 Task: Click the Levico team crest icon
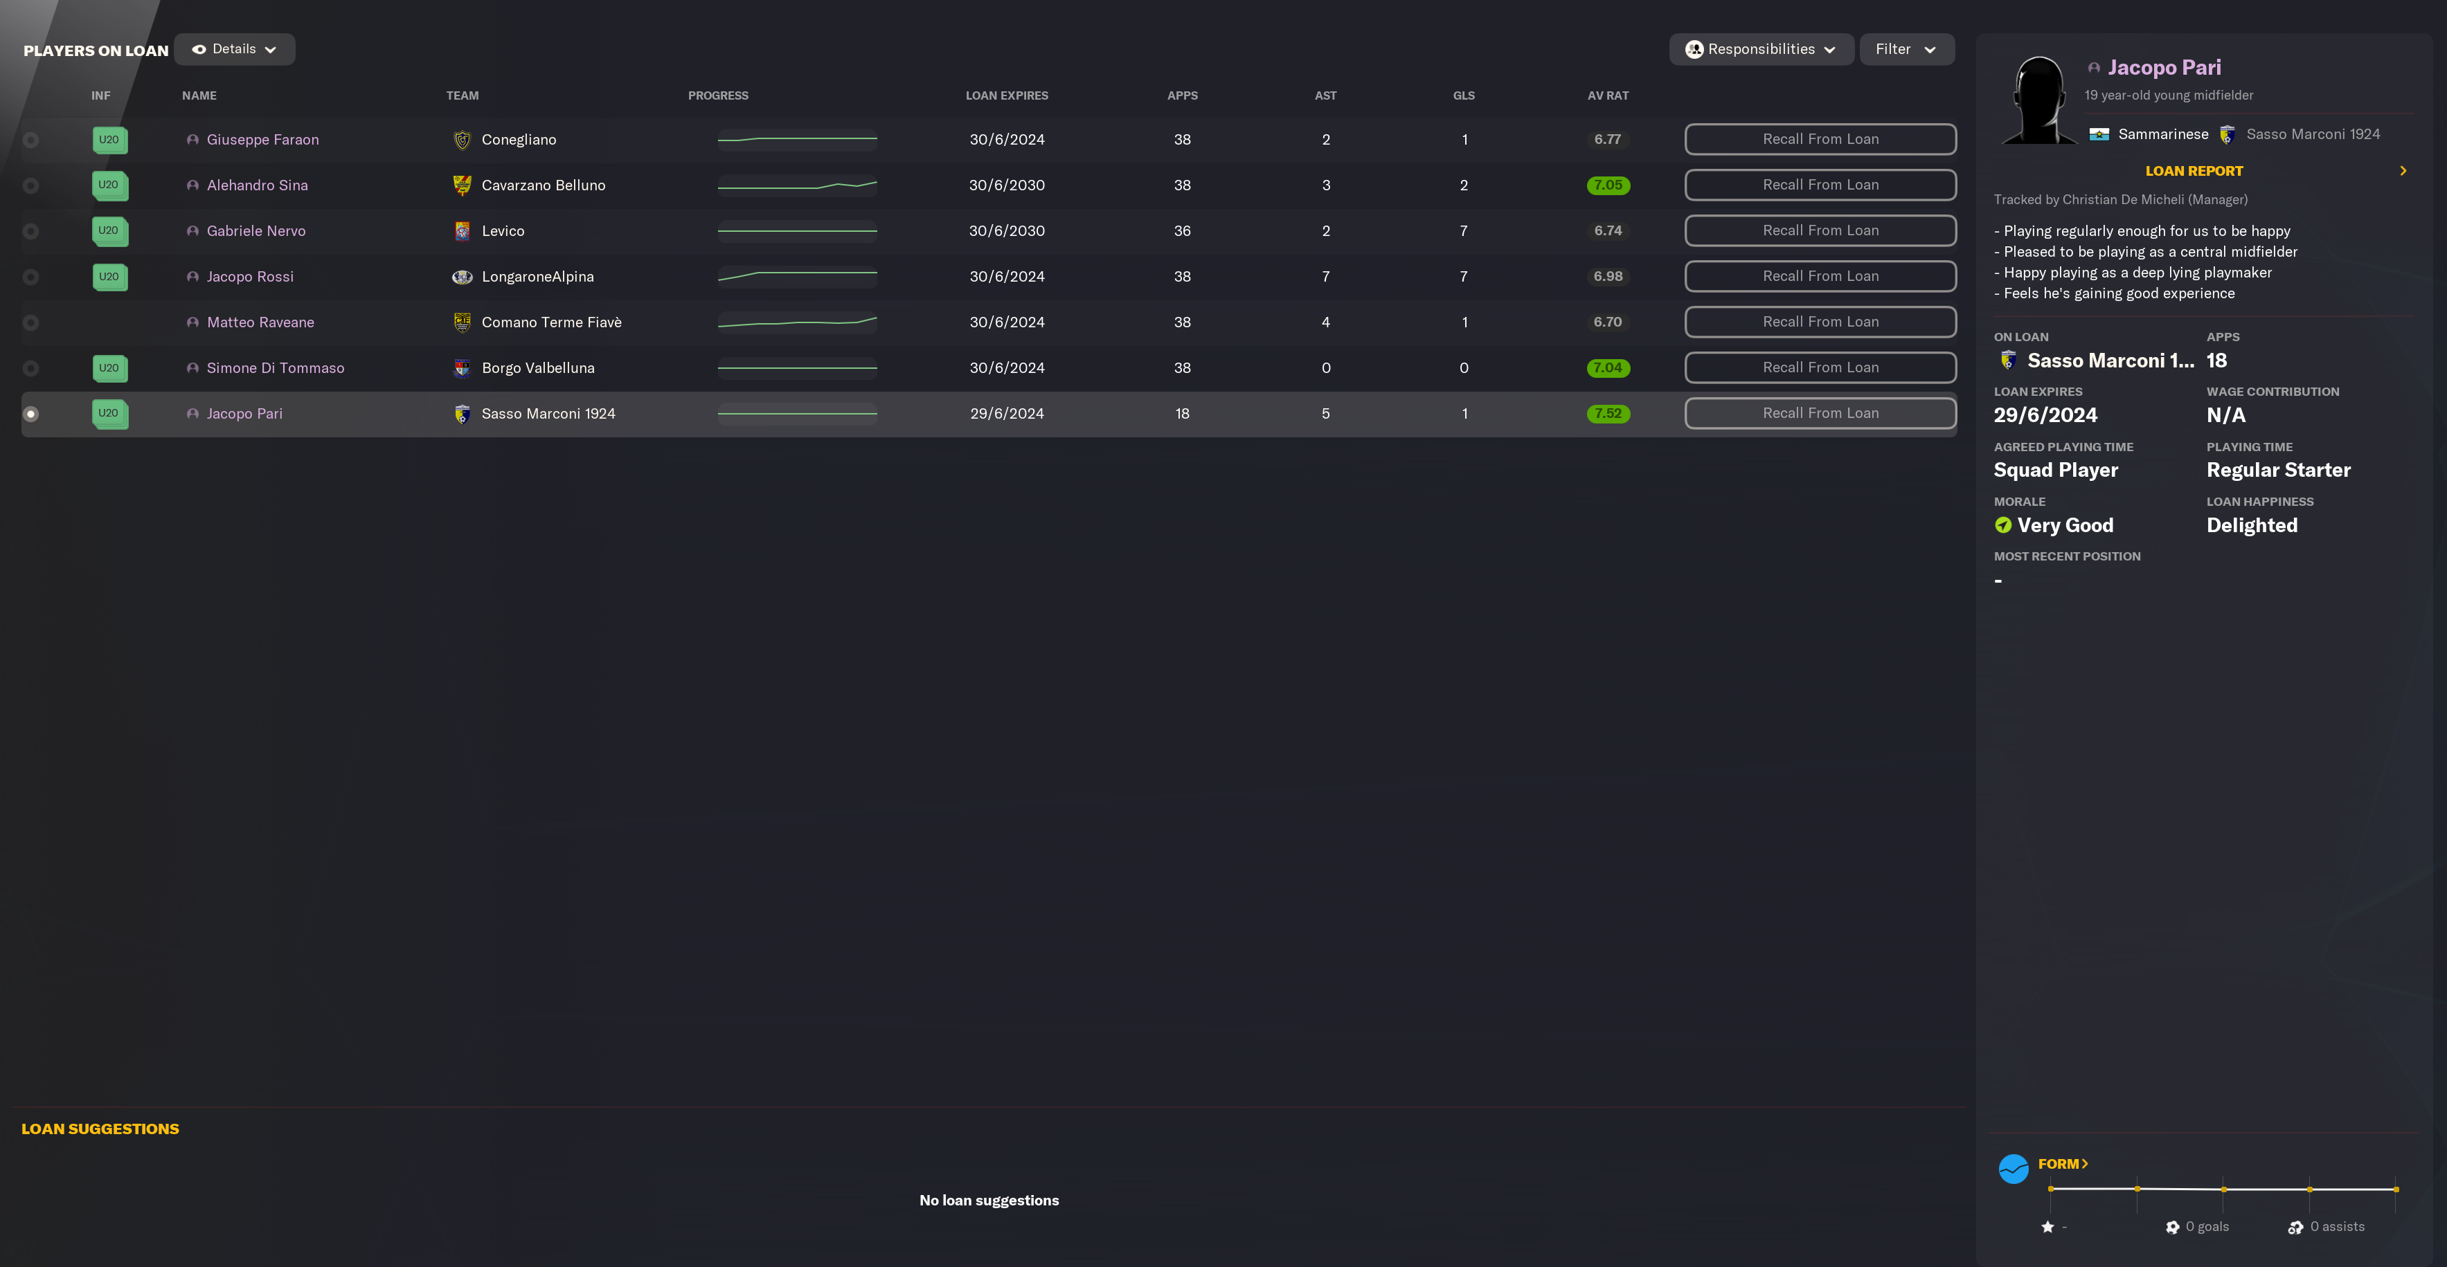462,230
